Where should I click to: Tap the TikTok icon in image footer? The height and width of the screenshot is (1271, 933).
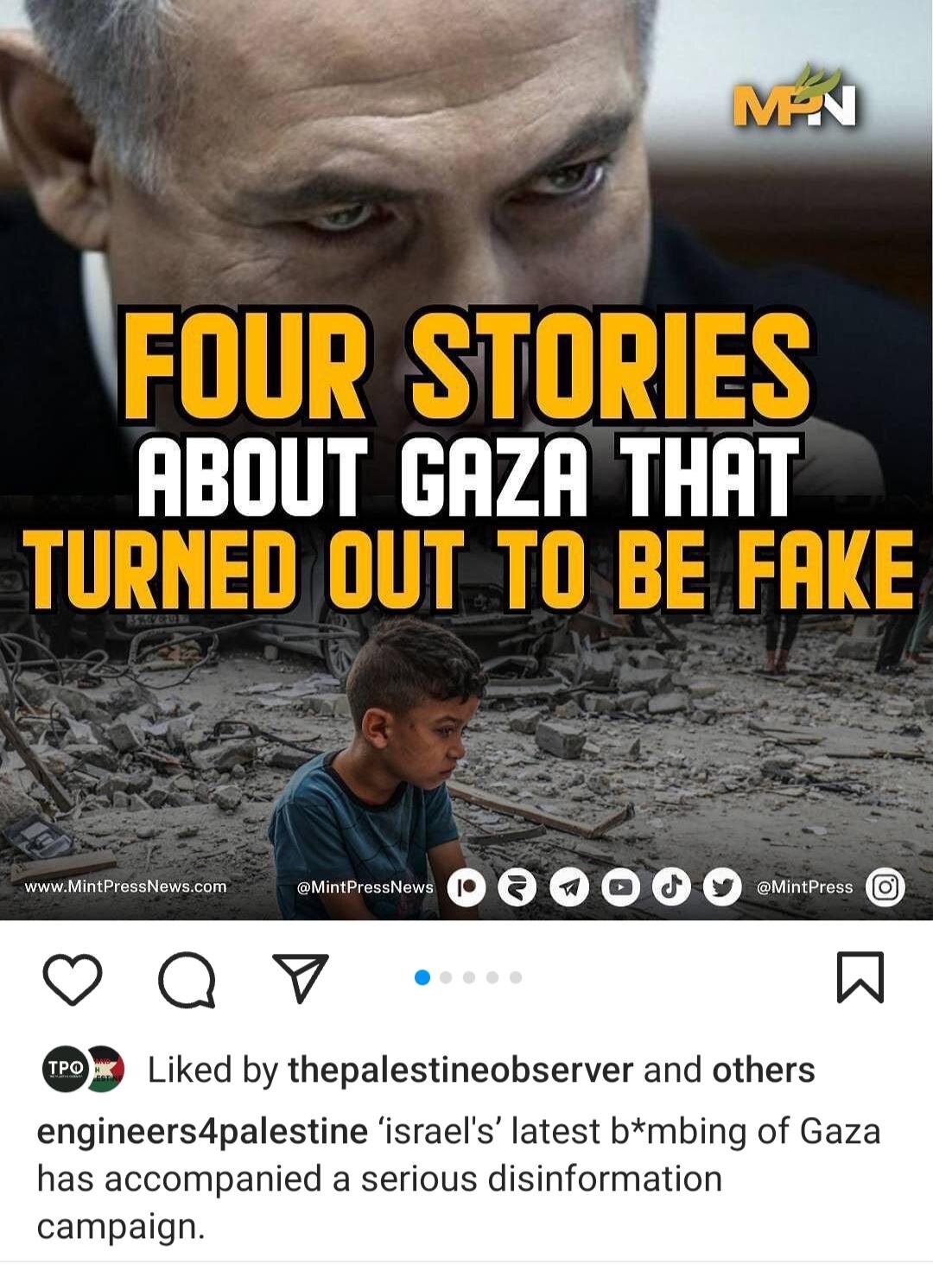point(671,887)
